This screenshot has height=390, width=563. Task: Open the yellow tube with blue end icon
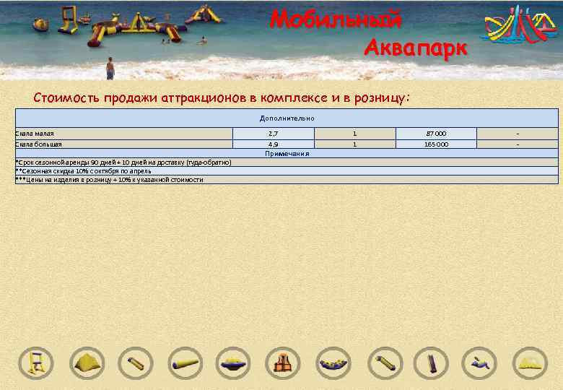tap(385, 363)
